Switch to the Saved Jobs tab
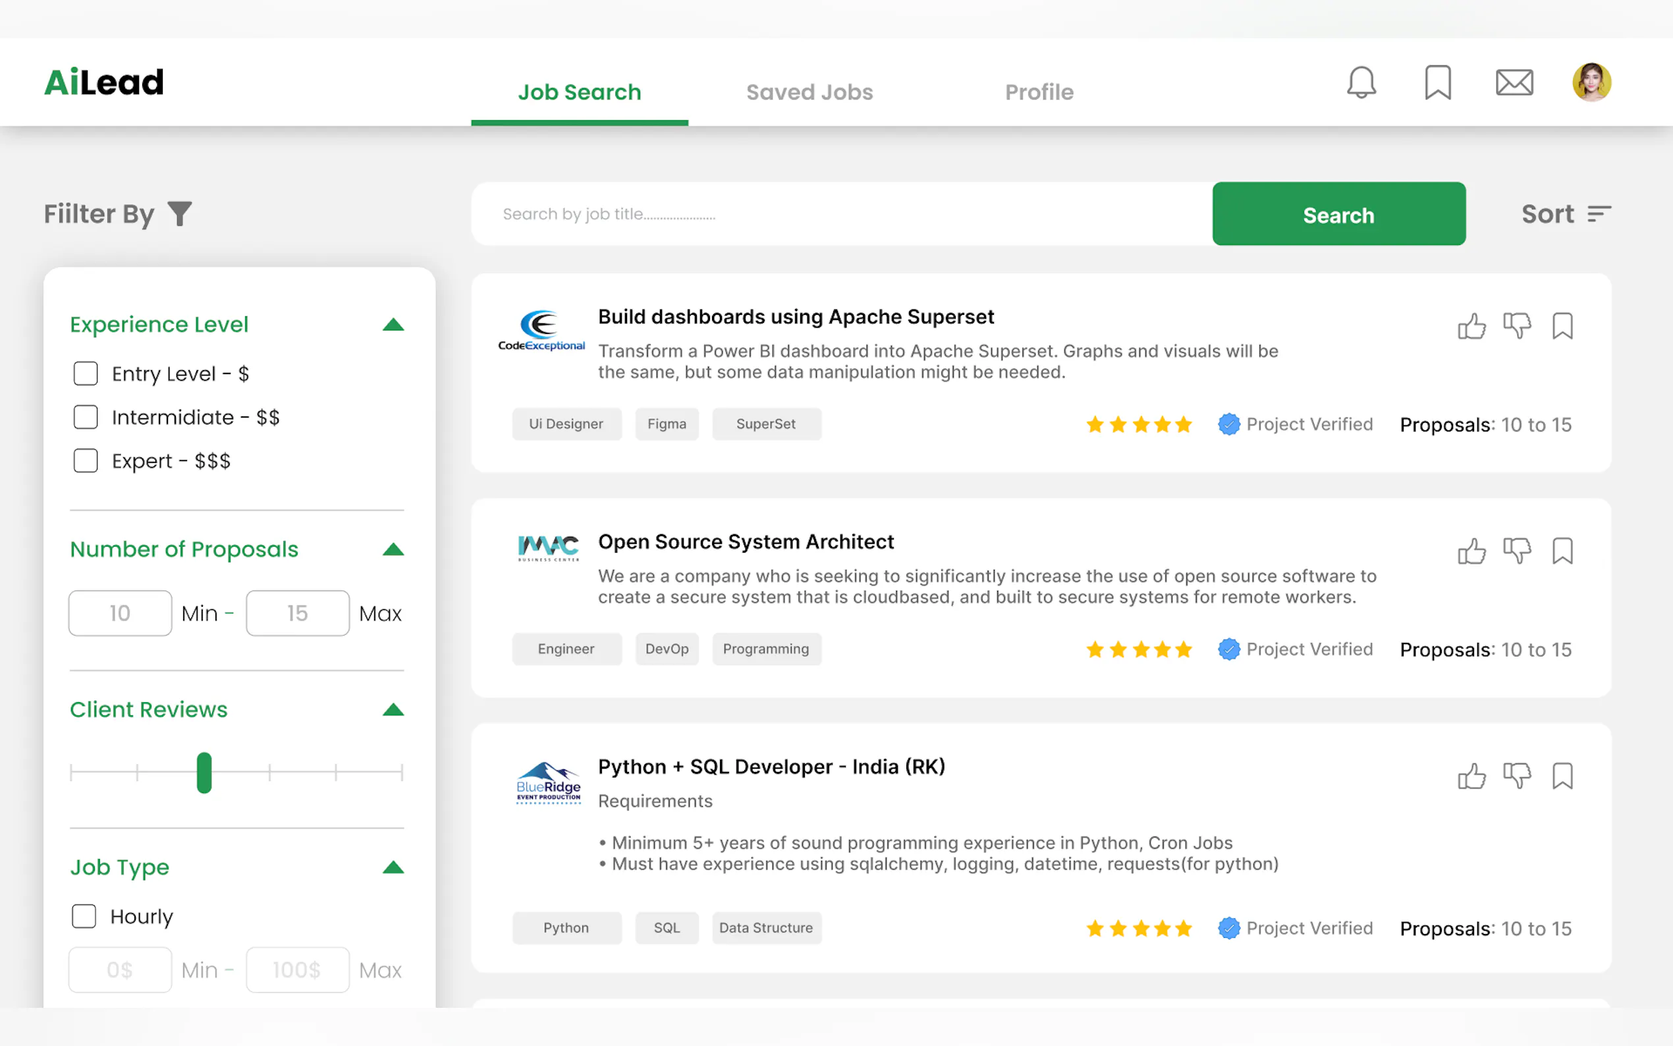The height and width of the screenshot is (1046, 1673). click(x=809, y=92)
